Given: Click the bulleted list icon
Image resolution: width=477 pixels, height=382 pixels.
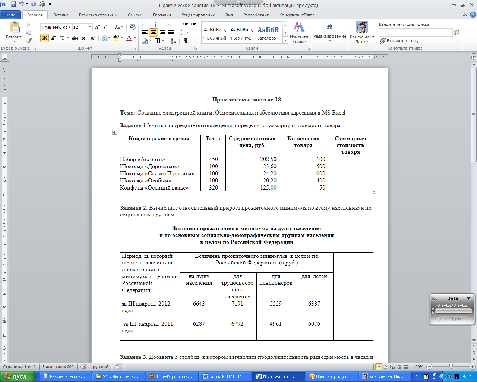Looking at the screenshot, I should tap(145, 24).
